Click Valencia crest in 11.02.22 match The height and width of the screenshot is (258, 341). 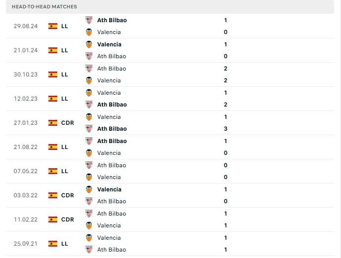tap(89, 225)
